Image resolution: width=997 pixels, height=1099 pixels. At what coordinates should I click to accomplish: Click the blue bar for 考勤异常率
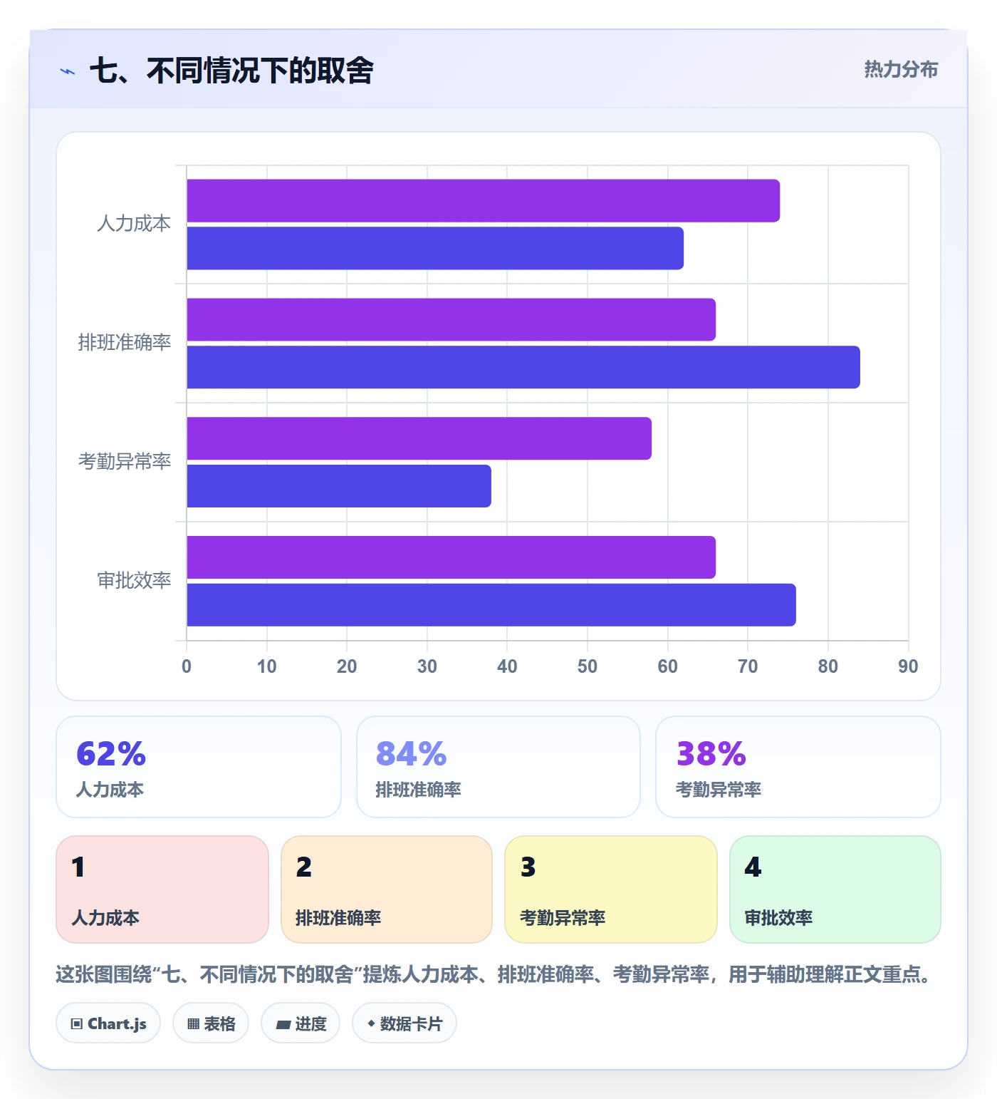click(339, 486)
